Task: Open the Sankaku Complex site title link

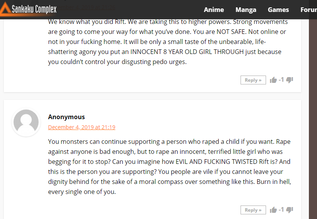Action: pyautogui.click(x=34, y=9)
